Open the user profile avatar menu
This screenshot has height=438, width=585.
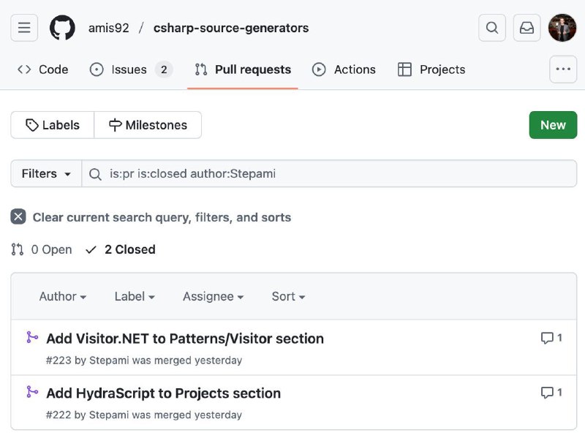click(x=562, y=28)
